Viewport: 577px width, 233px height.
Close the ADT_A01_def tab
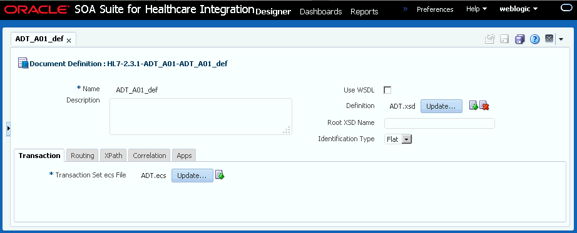(x=69, y=41)
